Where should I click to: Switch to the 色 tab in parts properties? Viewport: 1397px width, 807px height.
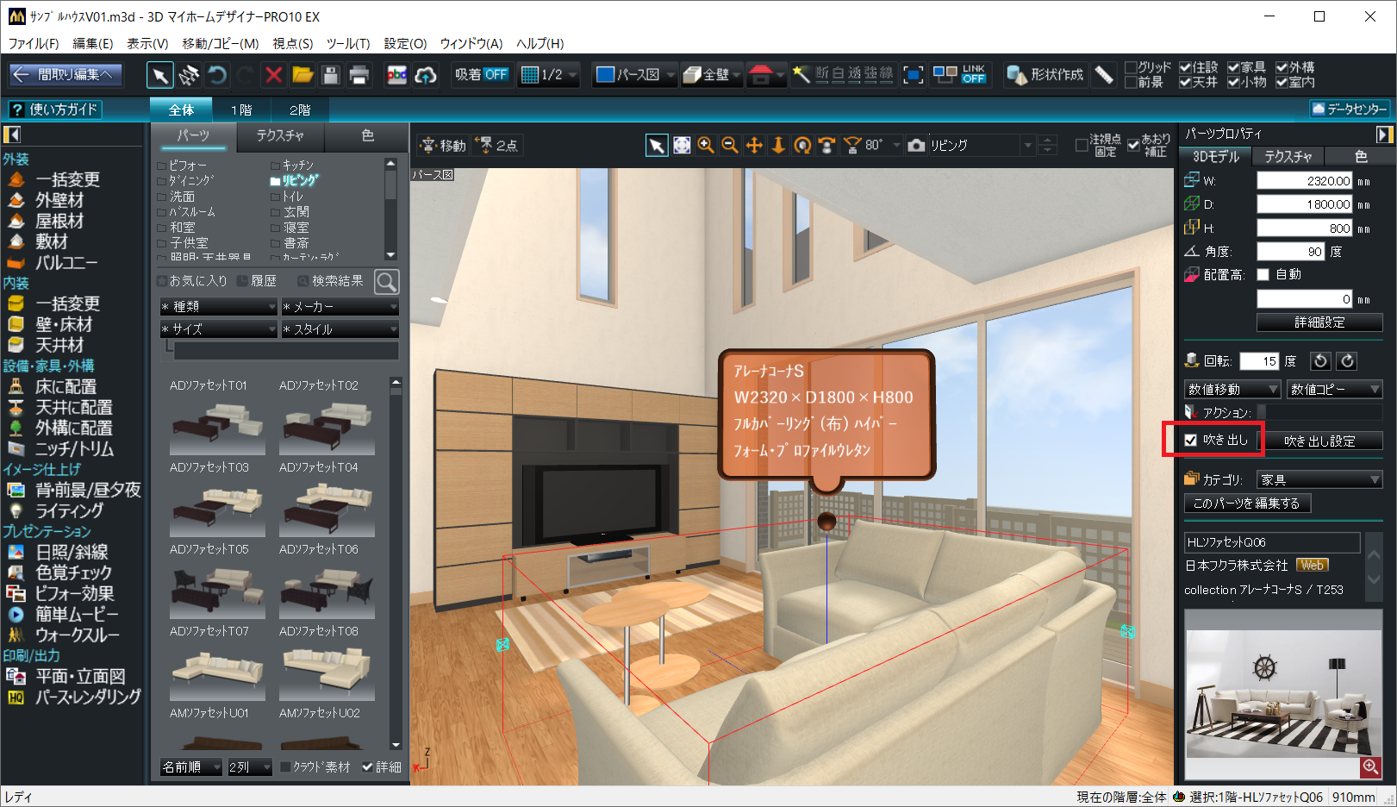click(1361, 157)
